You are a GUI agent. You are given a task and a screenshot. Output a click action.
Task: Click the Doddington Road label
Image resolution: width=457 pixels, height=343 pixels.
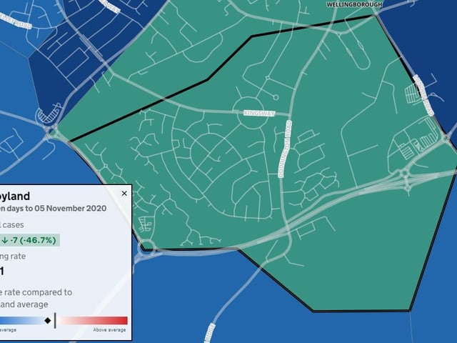285,149
